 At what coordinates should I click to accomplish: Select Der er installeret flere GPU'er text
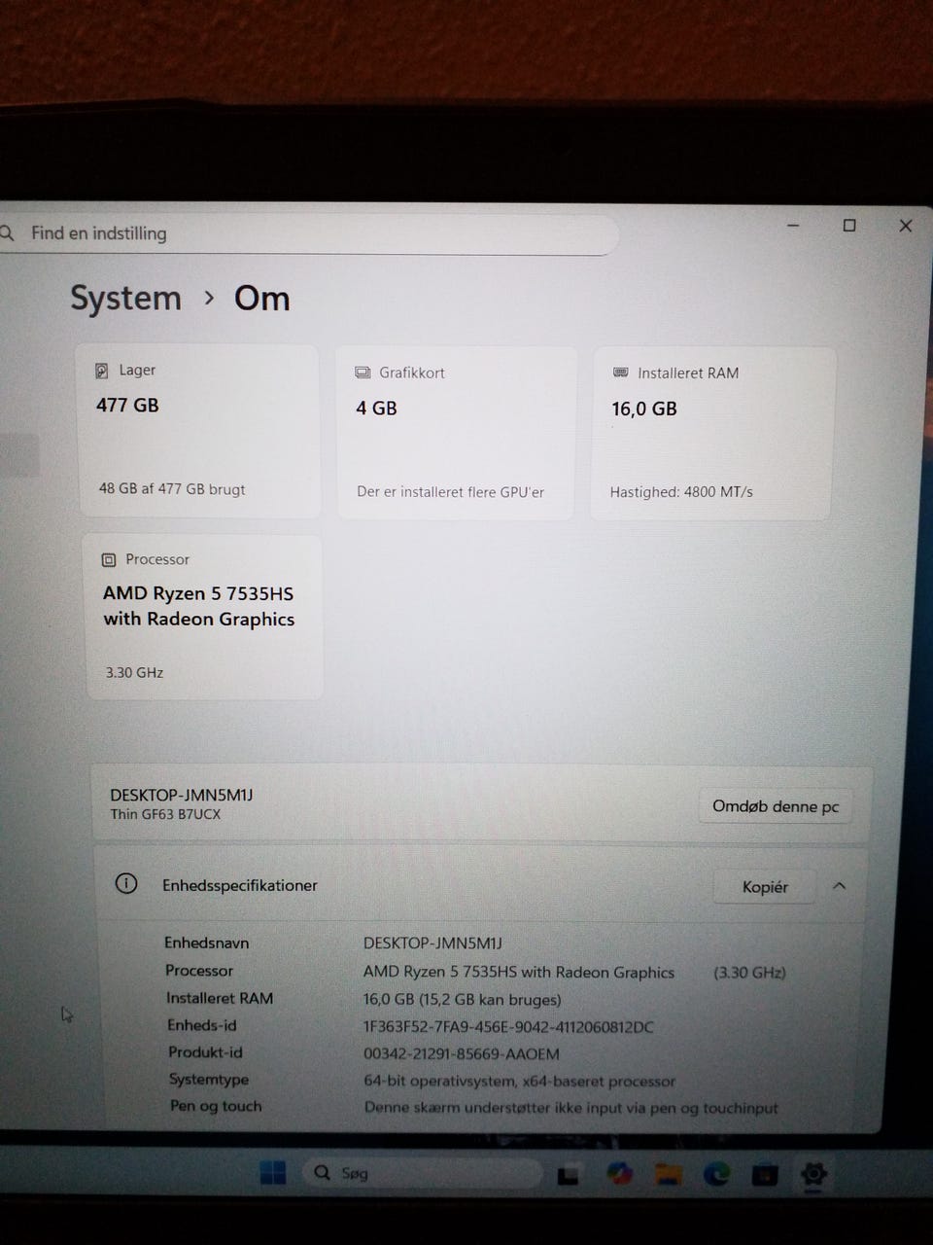pyautogui.click(x=450, y=492)
